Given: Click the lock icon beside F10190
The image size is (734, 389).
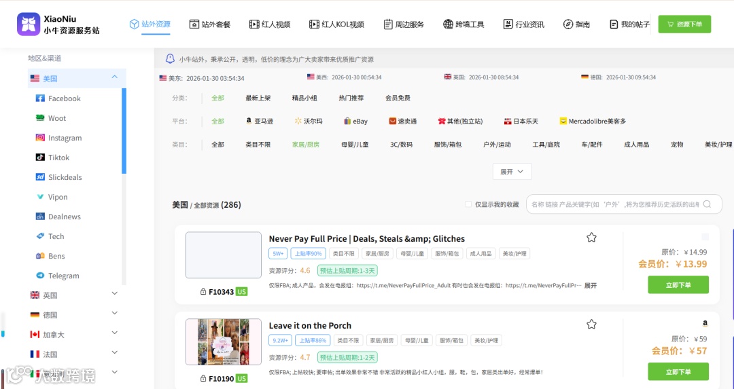Looking at the screenshot, I should point(203,378).
